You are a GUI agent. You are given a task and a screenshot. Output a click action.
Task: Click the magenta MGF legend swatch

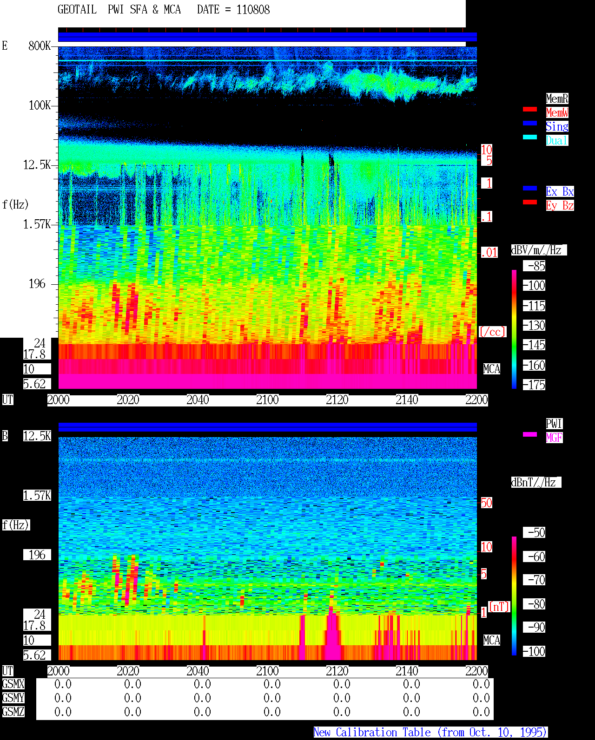[530, 434]
